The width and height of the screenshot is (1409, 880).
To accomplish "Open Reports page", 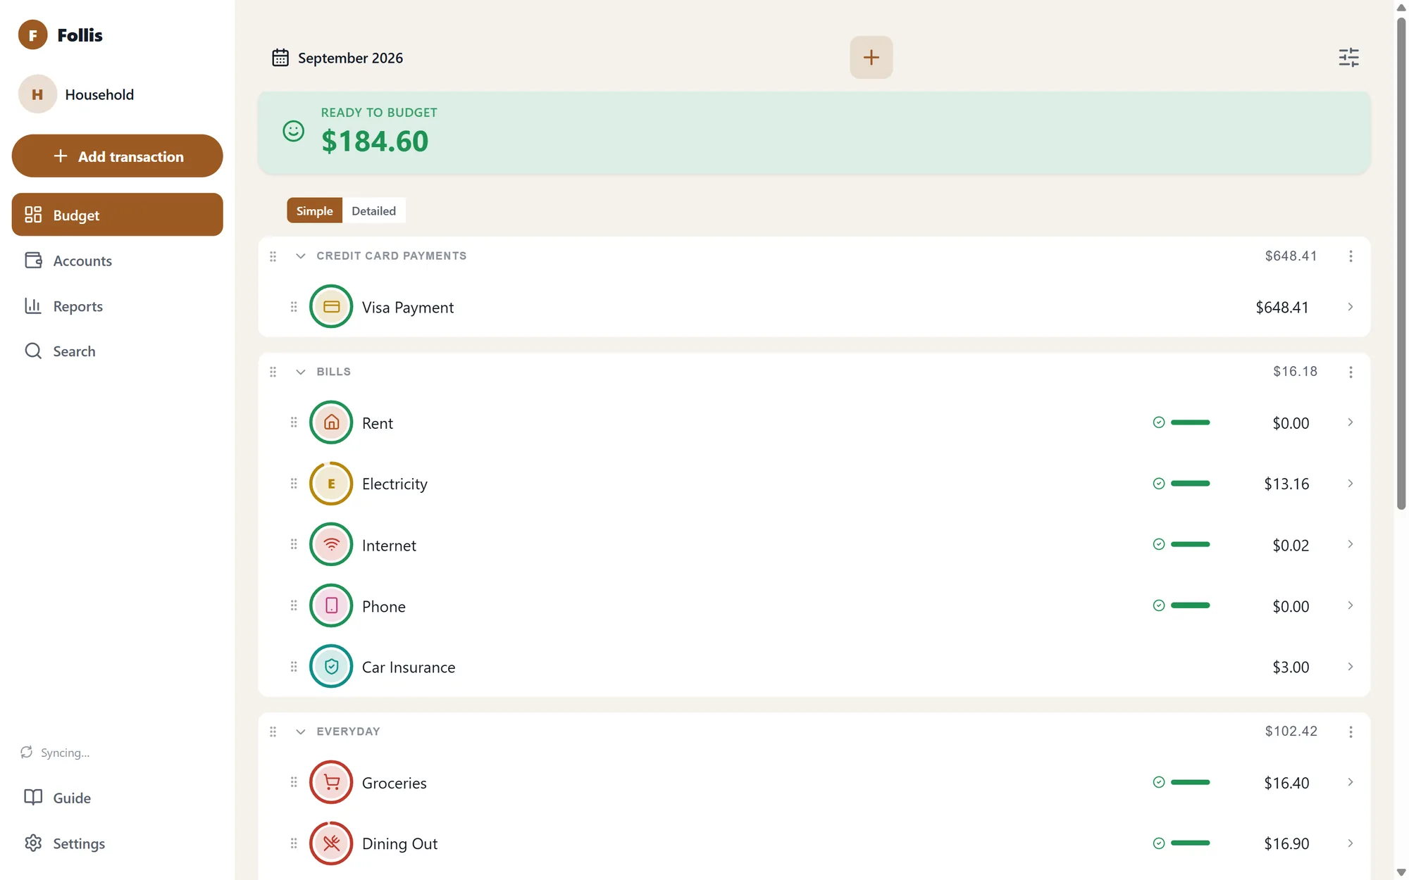I will pos(117,306).
